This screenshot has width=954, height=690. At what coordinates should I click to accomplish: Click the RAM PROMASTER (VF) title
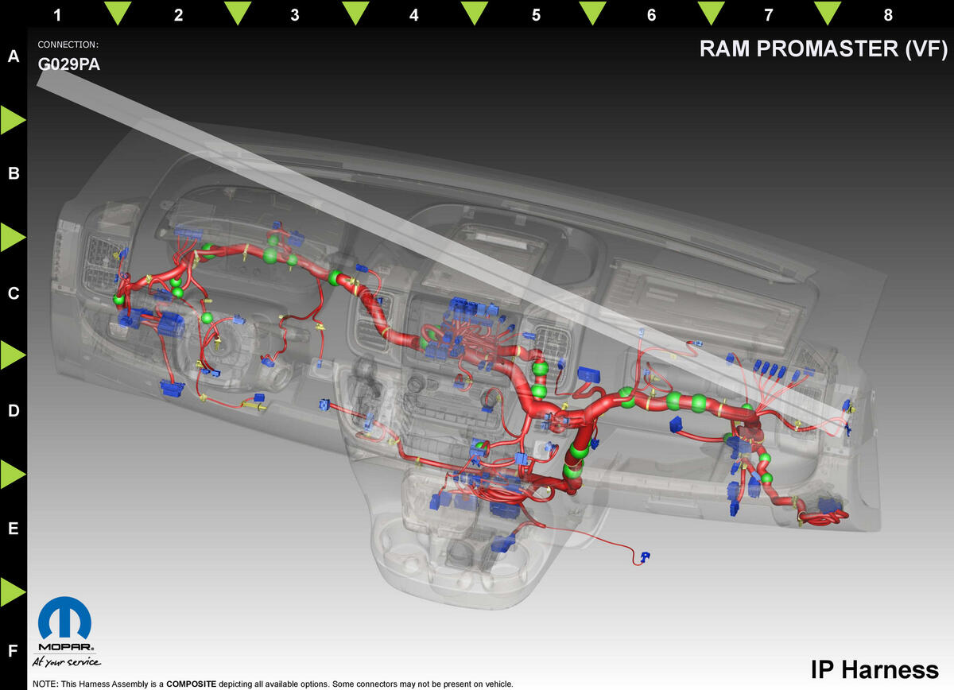click(x=824, y=48)
